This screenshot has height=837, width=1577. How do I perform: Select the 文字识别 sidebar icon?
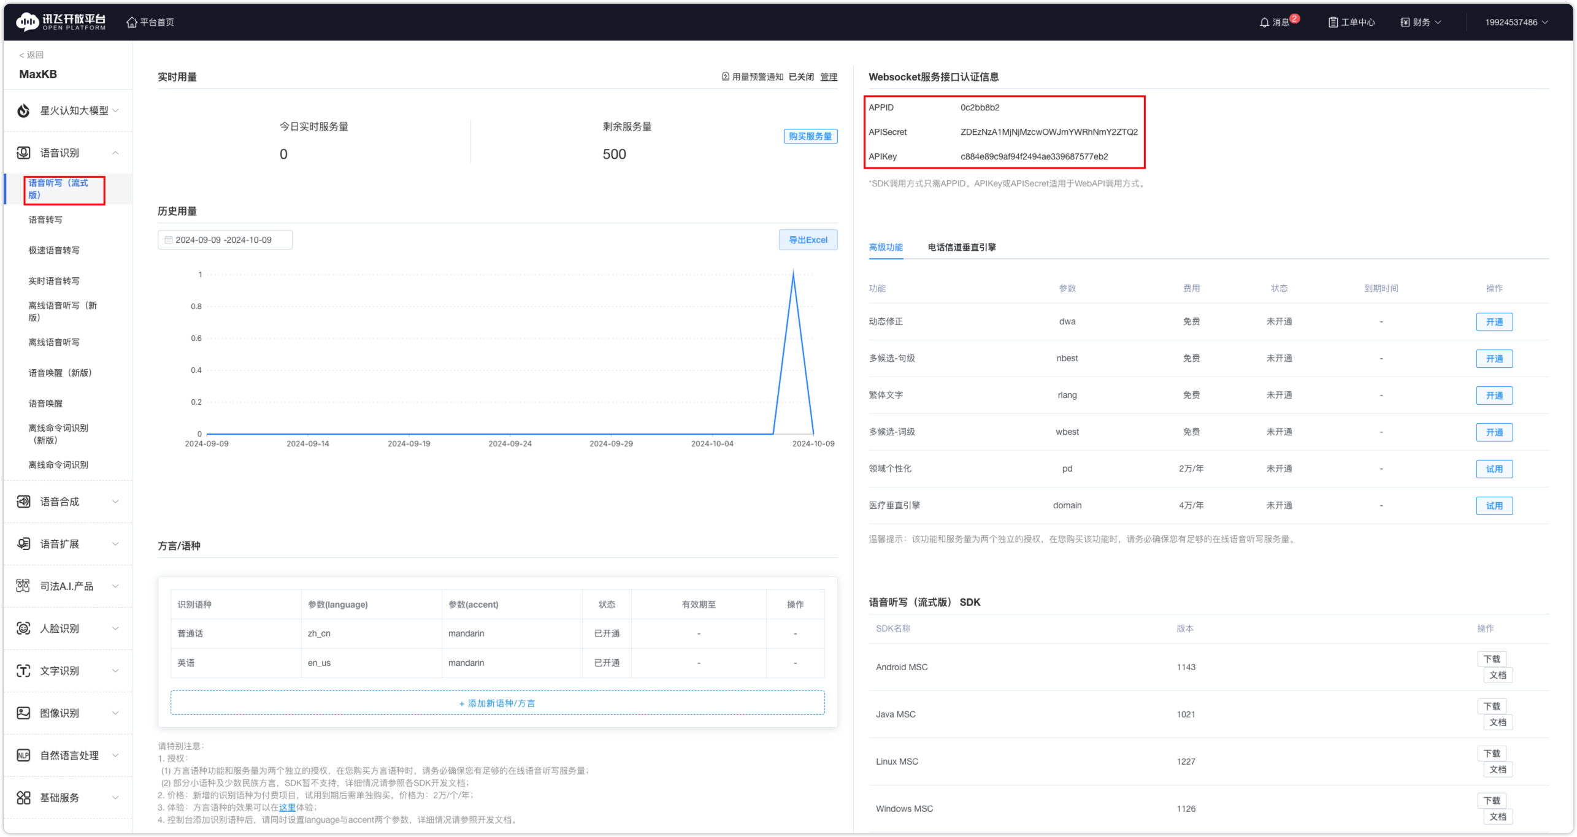click(23, 670)
